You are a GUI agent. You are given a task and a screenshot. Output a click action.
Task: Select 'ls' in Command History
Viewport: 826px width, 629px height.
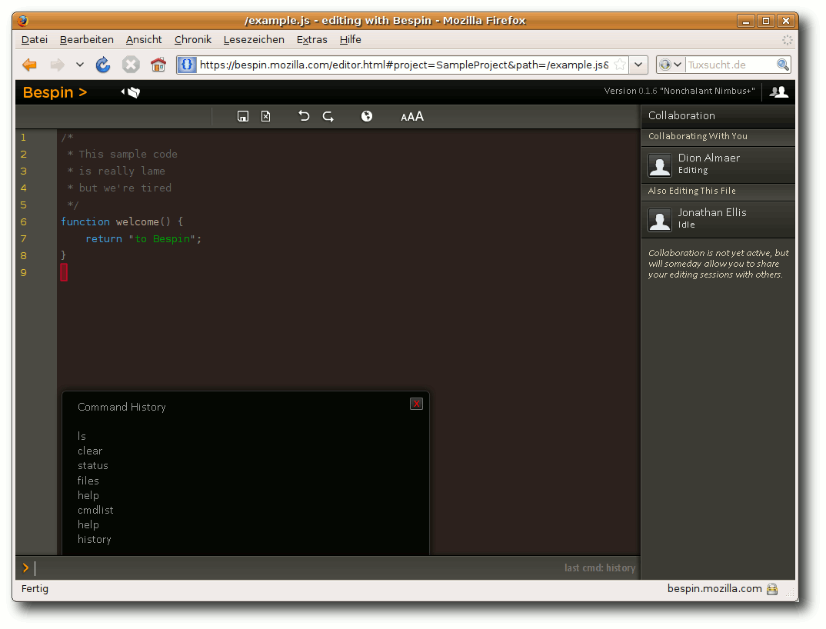[x=82, y=436]
